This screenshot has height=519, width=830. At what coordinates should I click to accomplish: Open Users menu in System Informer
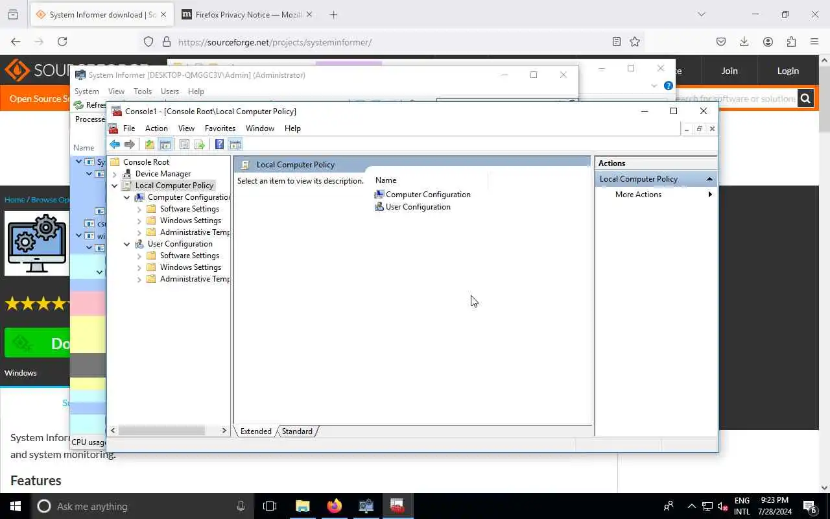pyautogui.click(x=170, y=91)
